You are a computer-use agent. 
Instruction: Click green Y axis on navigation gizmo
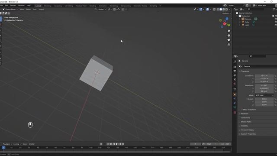coord(229,25)
